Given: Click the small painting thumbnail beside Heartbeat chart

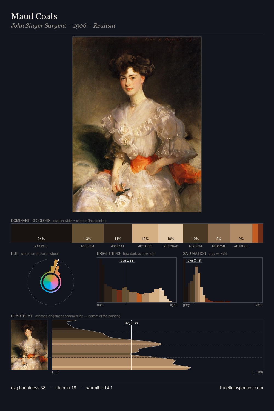Looking at the screenshot, I should click(x=29, y=345).
